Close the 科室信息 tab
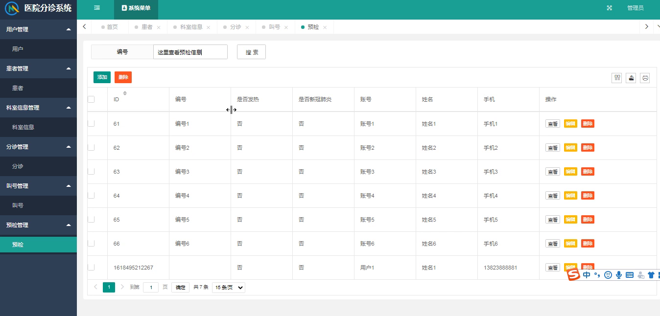This screenshot has height=316, width=660. (x=209, y=27)
